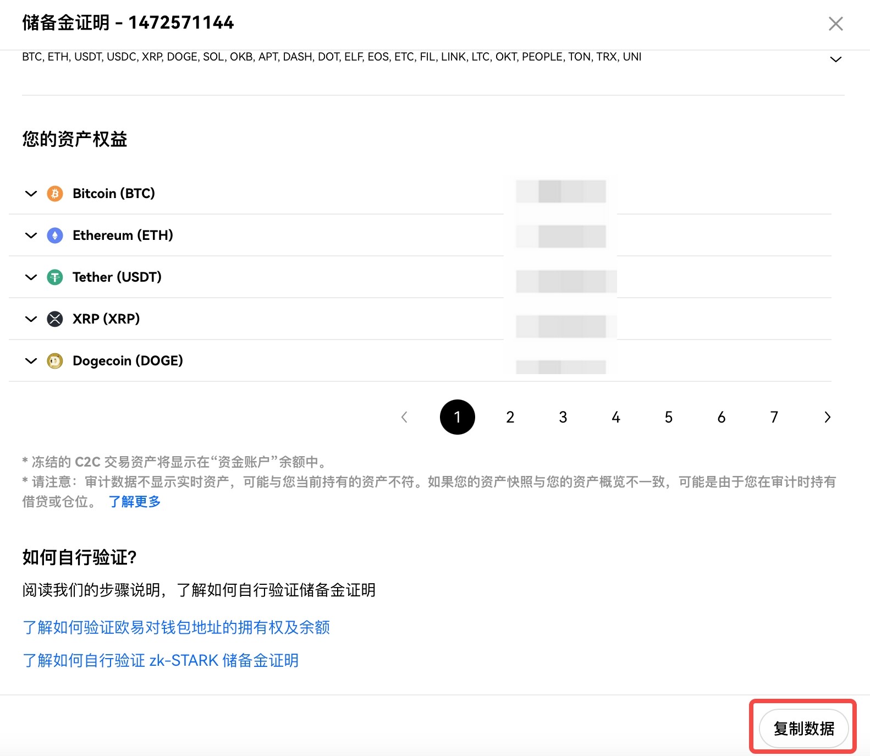This screenshot has height=756, width=870.
Task: Click the blurred Ethereum balance value
Action: click(x=561, y=237)
